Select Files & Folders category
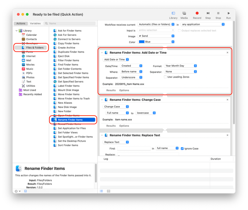248x210 pixels. (x=31, y=48)
